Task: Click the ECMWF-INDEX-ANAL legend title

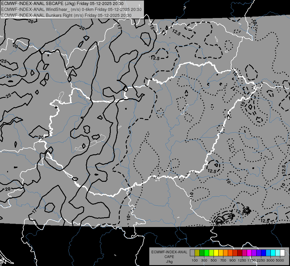Action: [x=169, y=252]
